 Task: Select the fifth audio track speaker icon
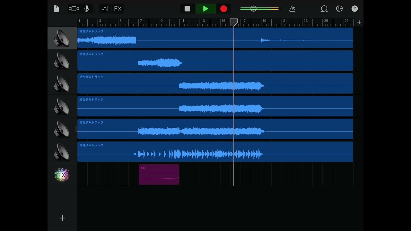(62, 129)
